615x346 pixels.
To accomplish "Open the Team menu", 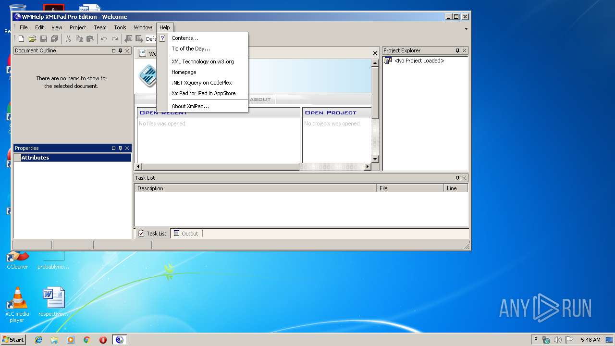I will [x=100, y=27].
